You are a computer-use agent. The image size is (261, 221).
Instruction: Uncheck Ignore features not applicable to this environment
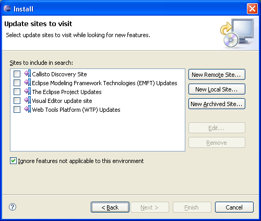[x=13, y=161]
